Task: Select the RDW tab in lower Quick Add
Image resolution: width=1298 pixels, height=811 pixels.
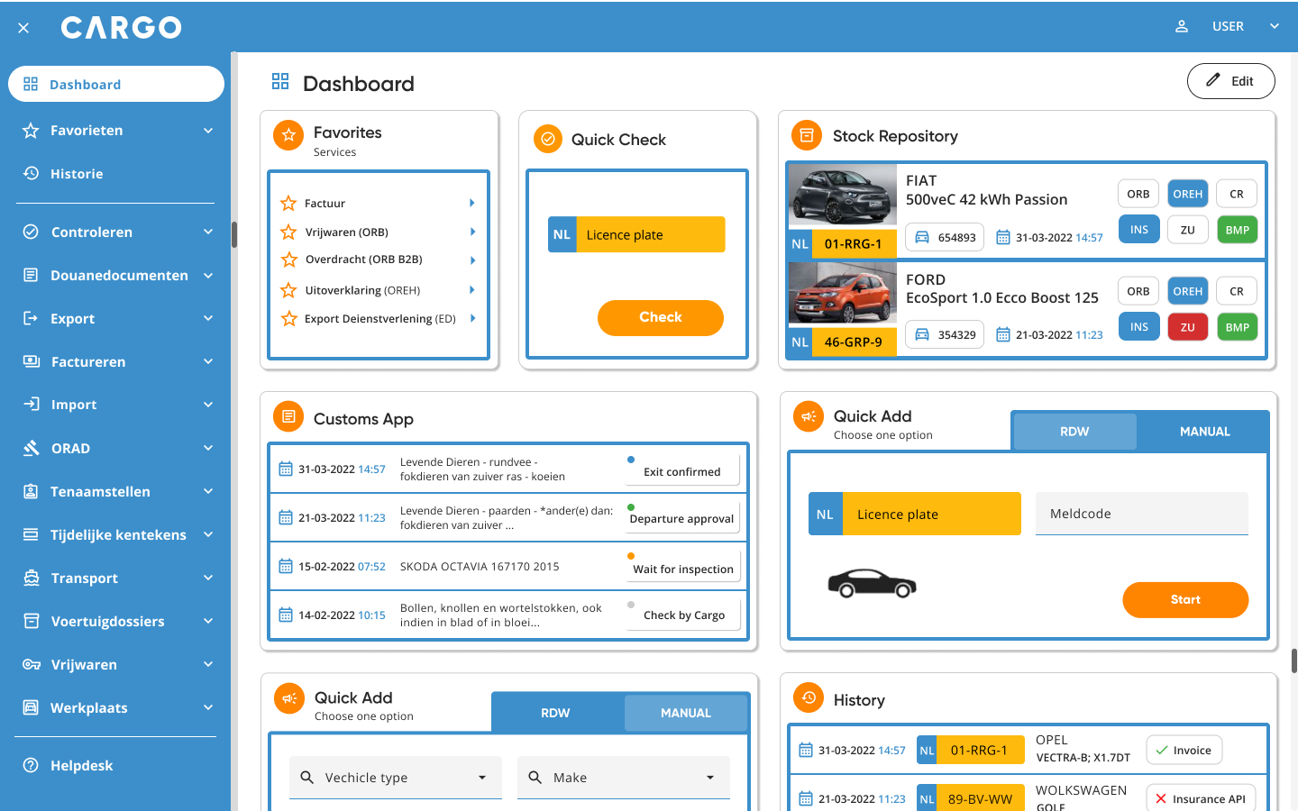Action: pos(556,712)
